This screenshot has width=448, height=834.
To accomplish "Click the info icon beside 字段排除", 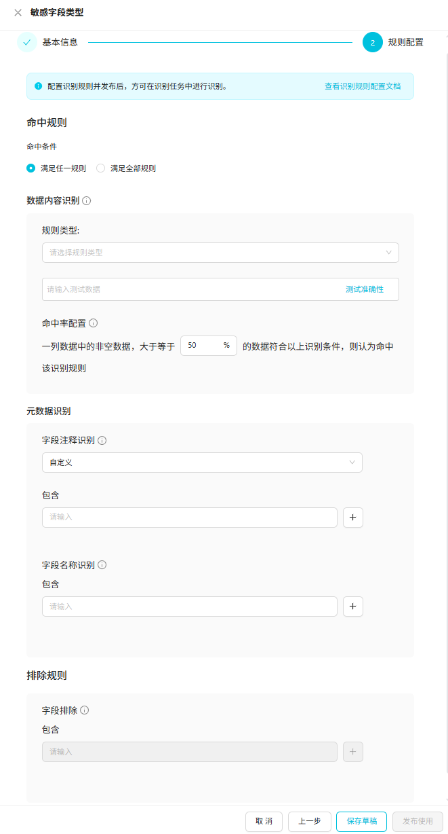I will 85,710.
